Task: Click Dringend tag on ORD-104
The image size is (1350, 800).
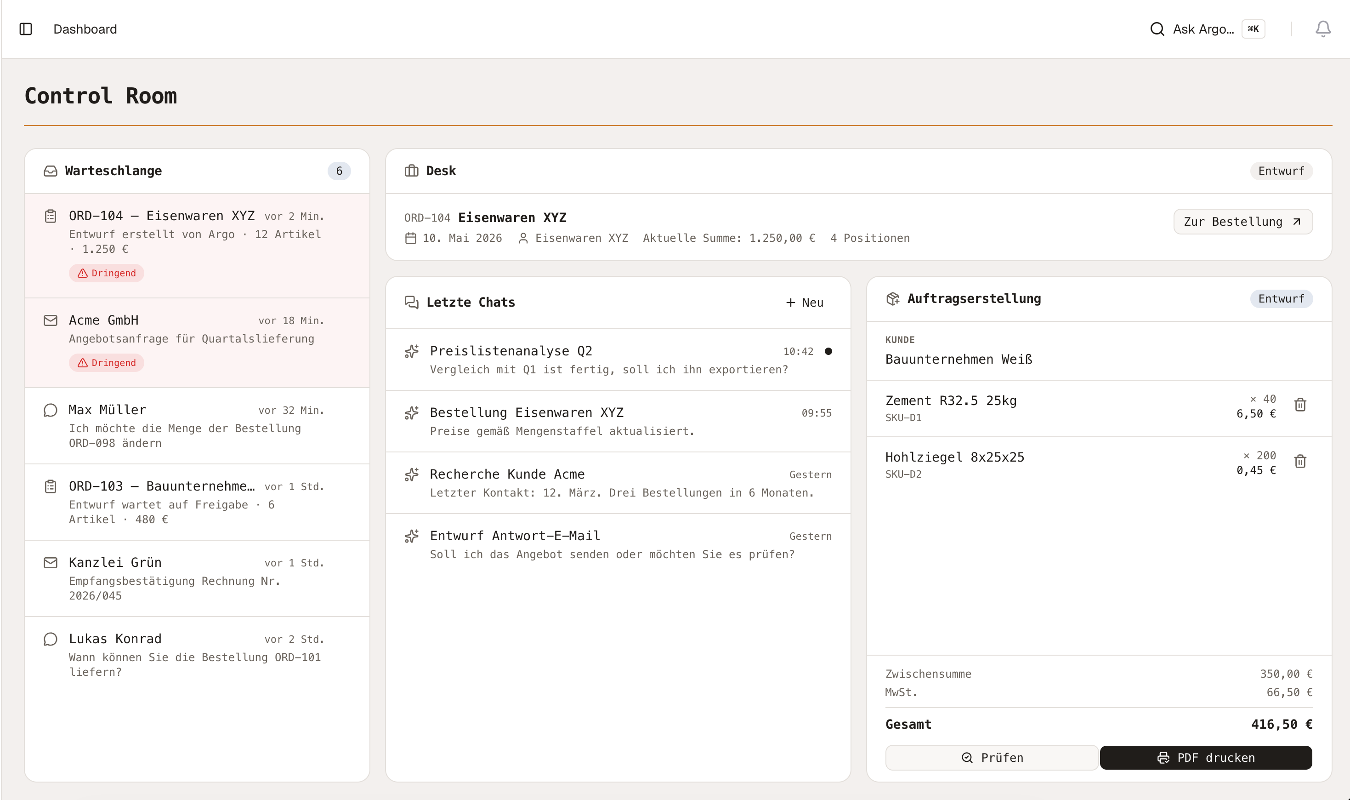Action: [106, 273]
